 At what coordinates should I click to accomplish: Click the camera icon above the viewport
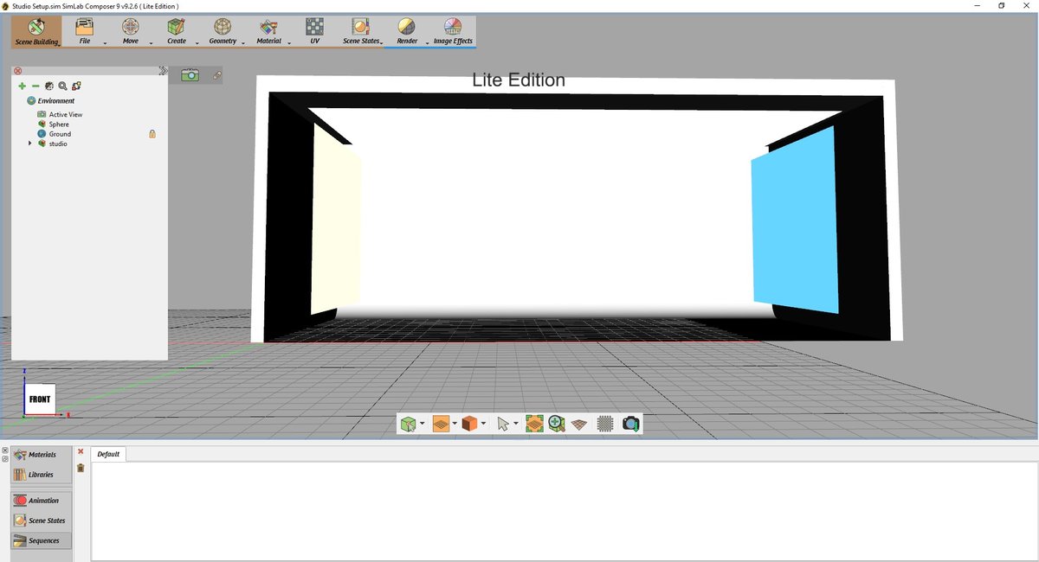[x=190, y=75]
